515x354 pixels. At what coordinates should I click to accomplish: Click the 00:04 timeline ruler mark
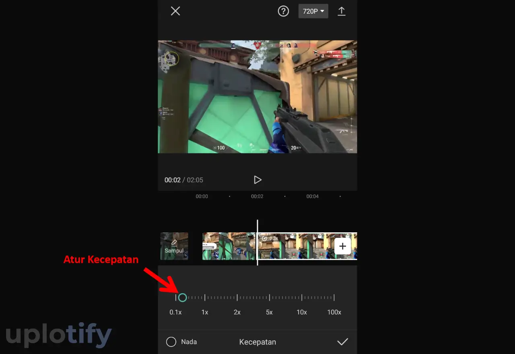point(313,196)
